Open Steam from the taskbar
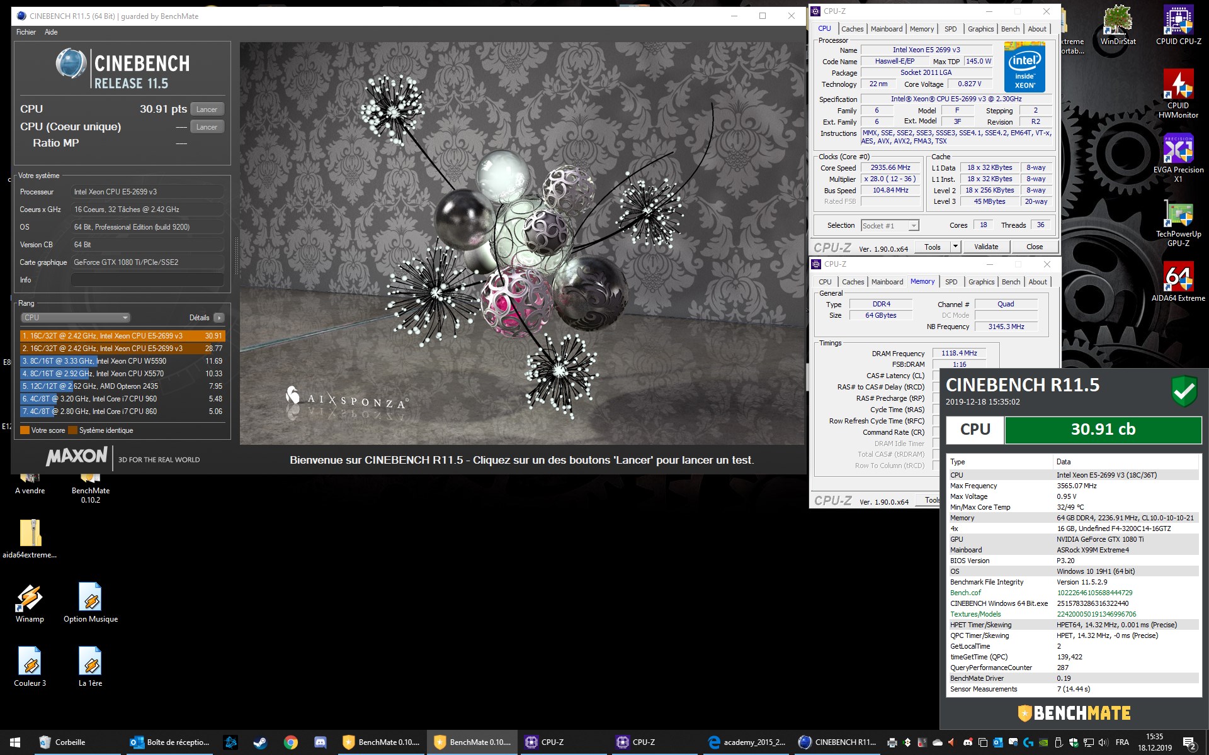Screen dimensions: 1209x755 pyautogui.click(x=260, y=742)
